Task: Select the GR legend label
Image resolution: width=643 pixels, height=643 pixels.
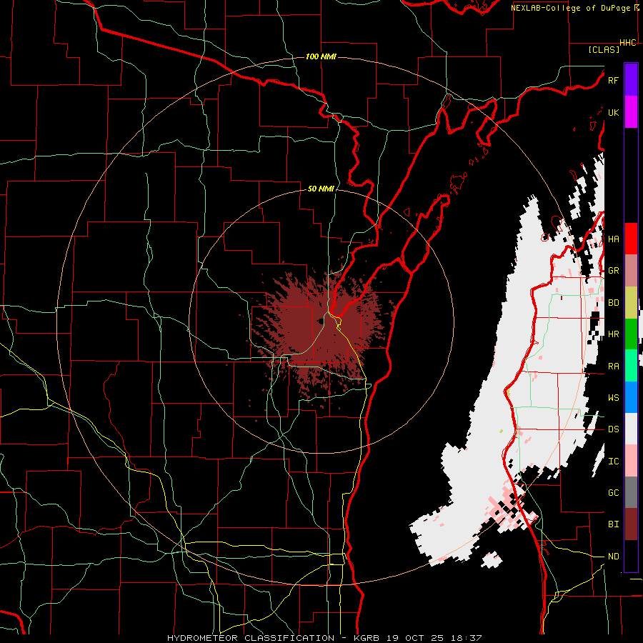Action: [x=613, y=271]
